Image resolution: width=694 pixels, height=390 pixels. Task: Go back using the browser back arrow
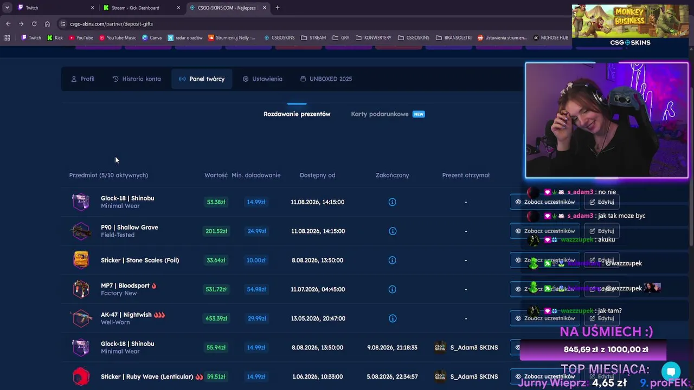click(x=8, y=24)
